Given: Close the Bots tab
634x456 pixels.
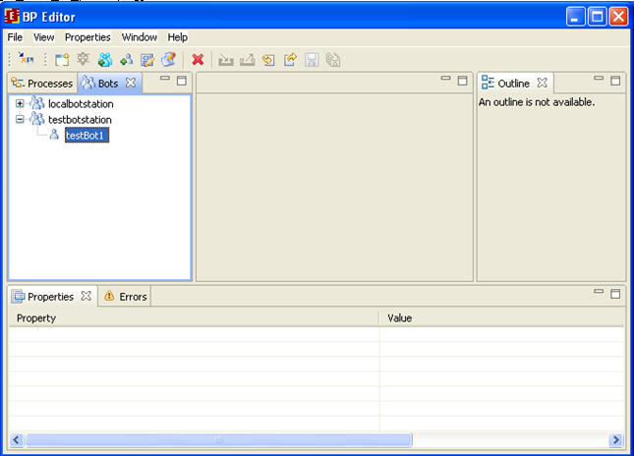Looking at the screenshot, I should coord(131,83).
